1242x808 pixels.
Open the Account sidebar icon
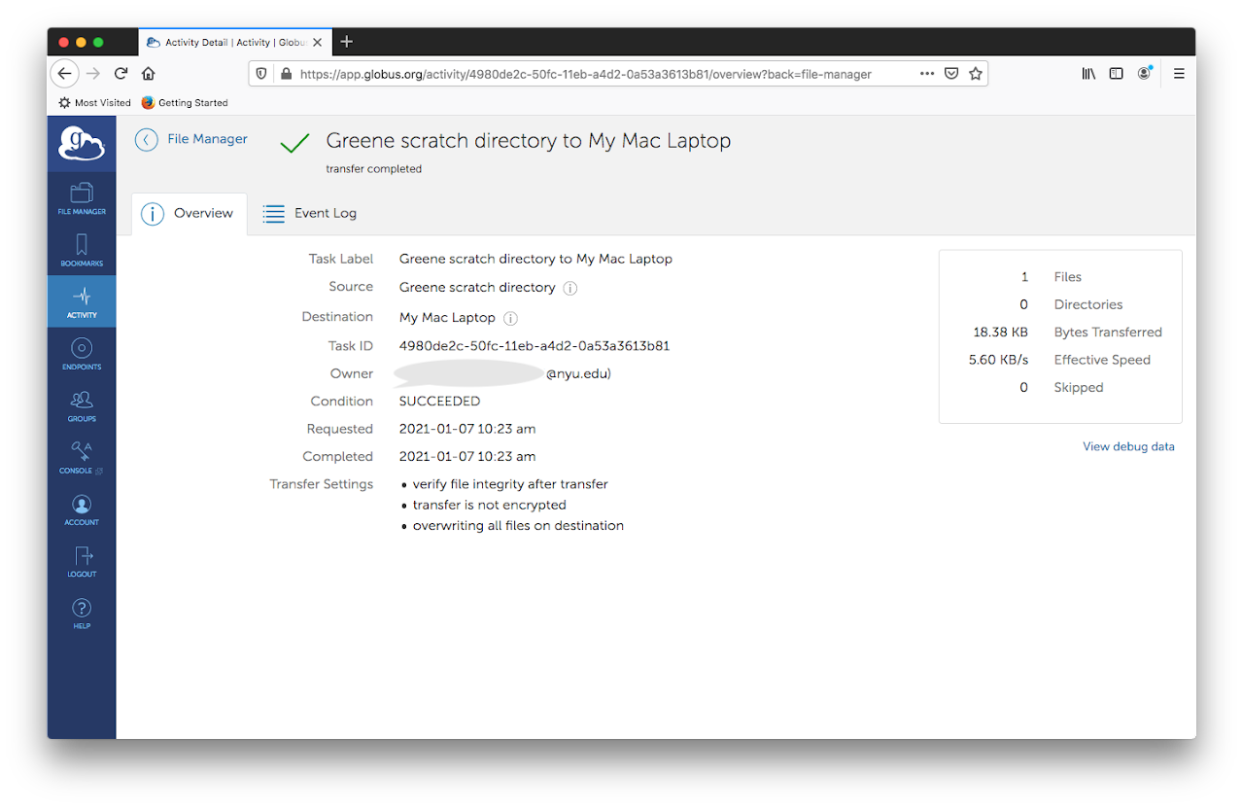pos(82,509)
